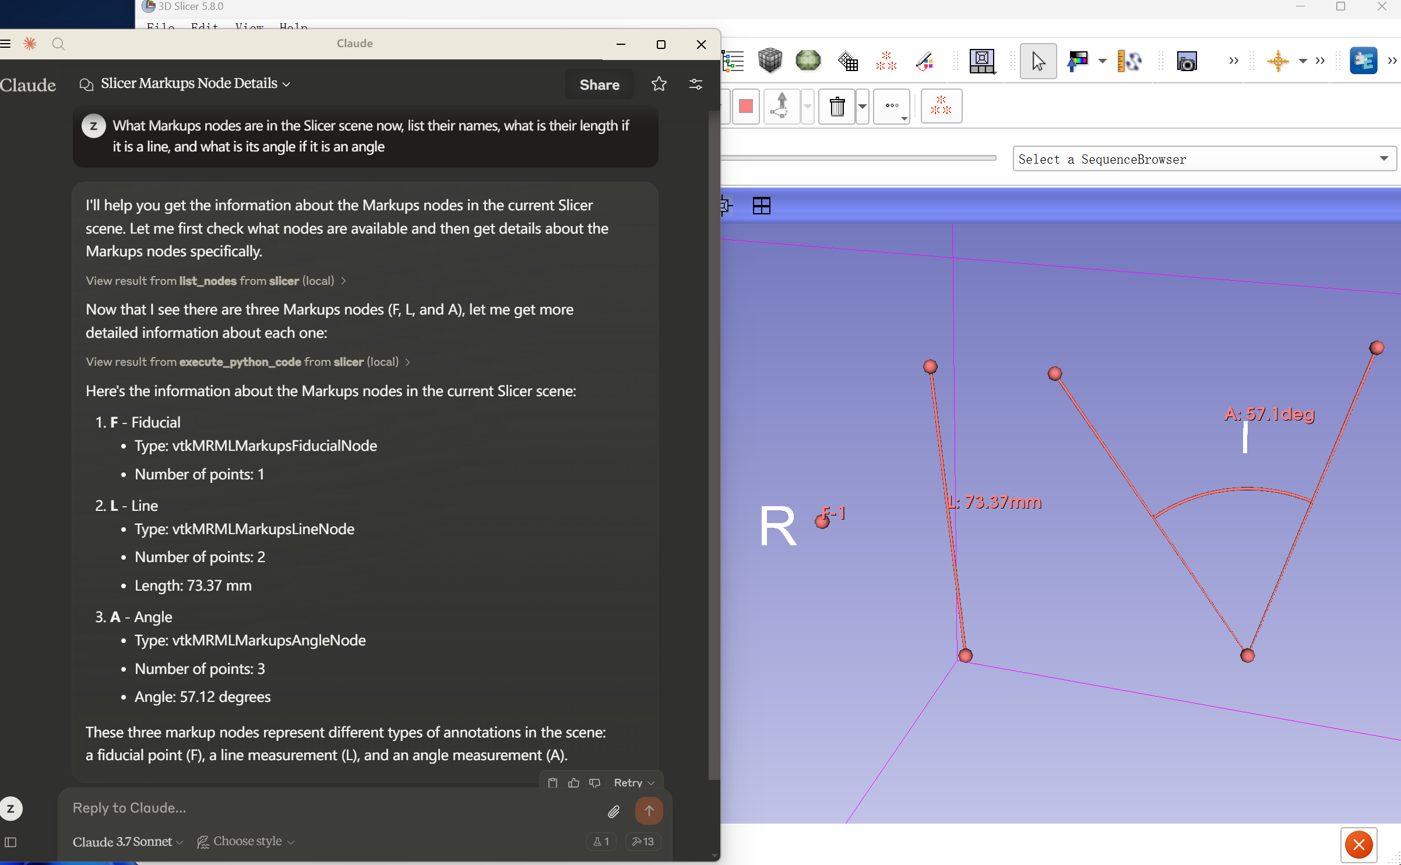Image resolution: width=1401 pixels, height=865 pixels.
Task: Click the pink color square markups button
Action: [x=745, y=106]
